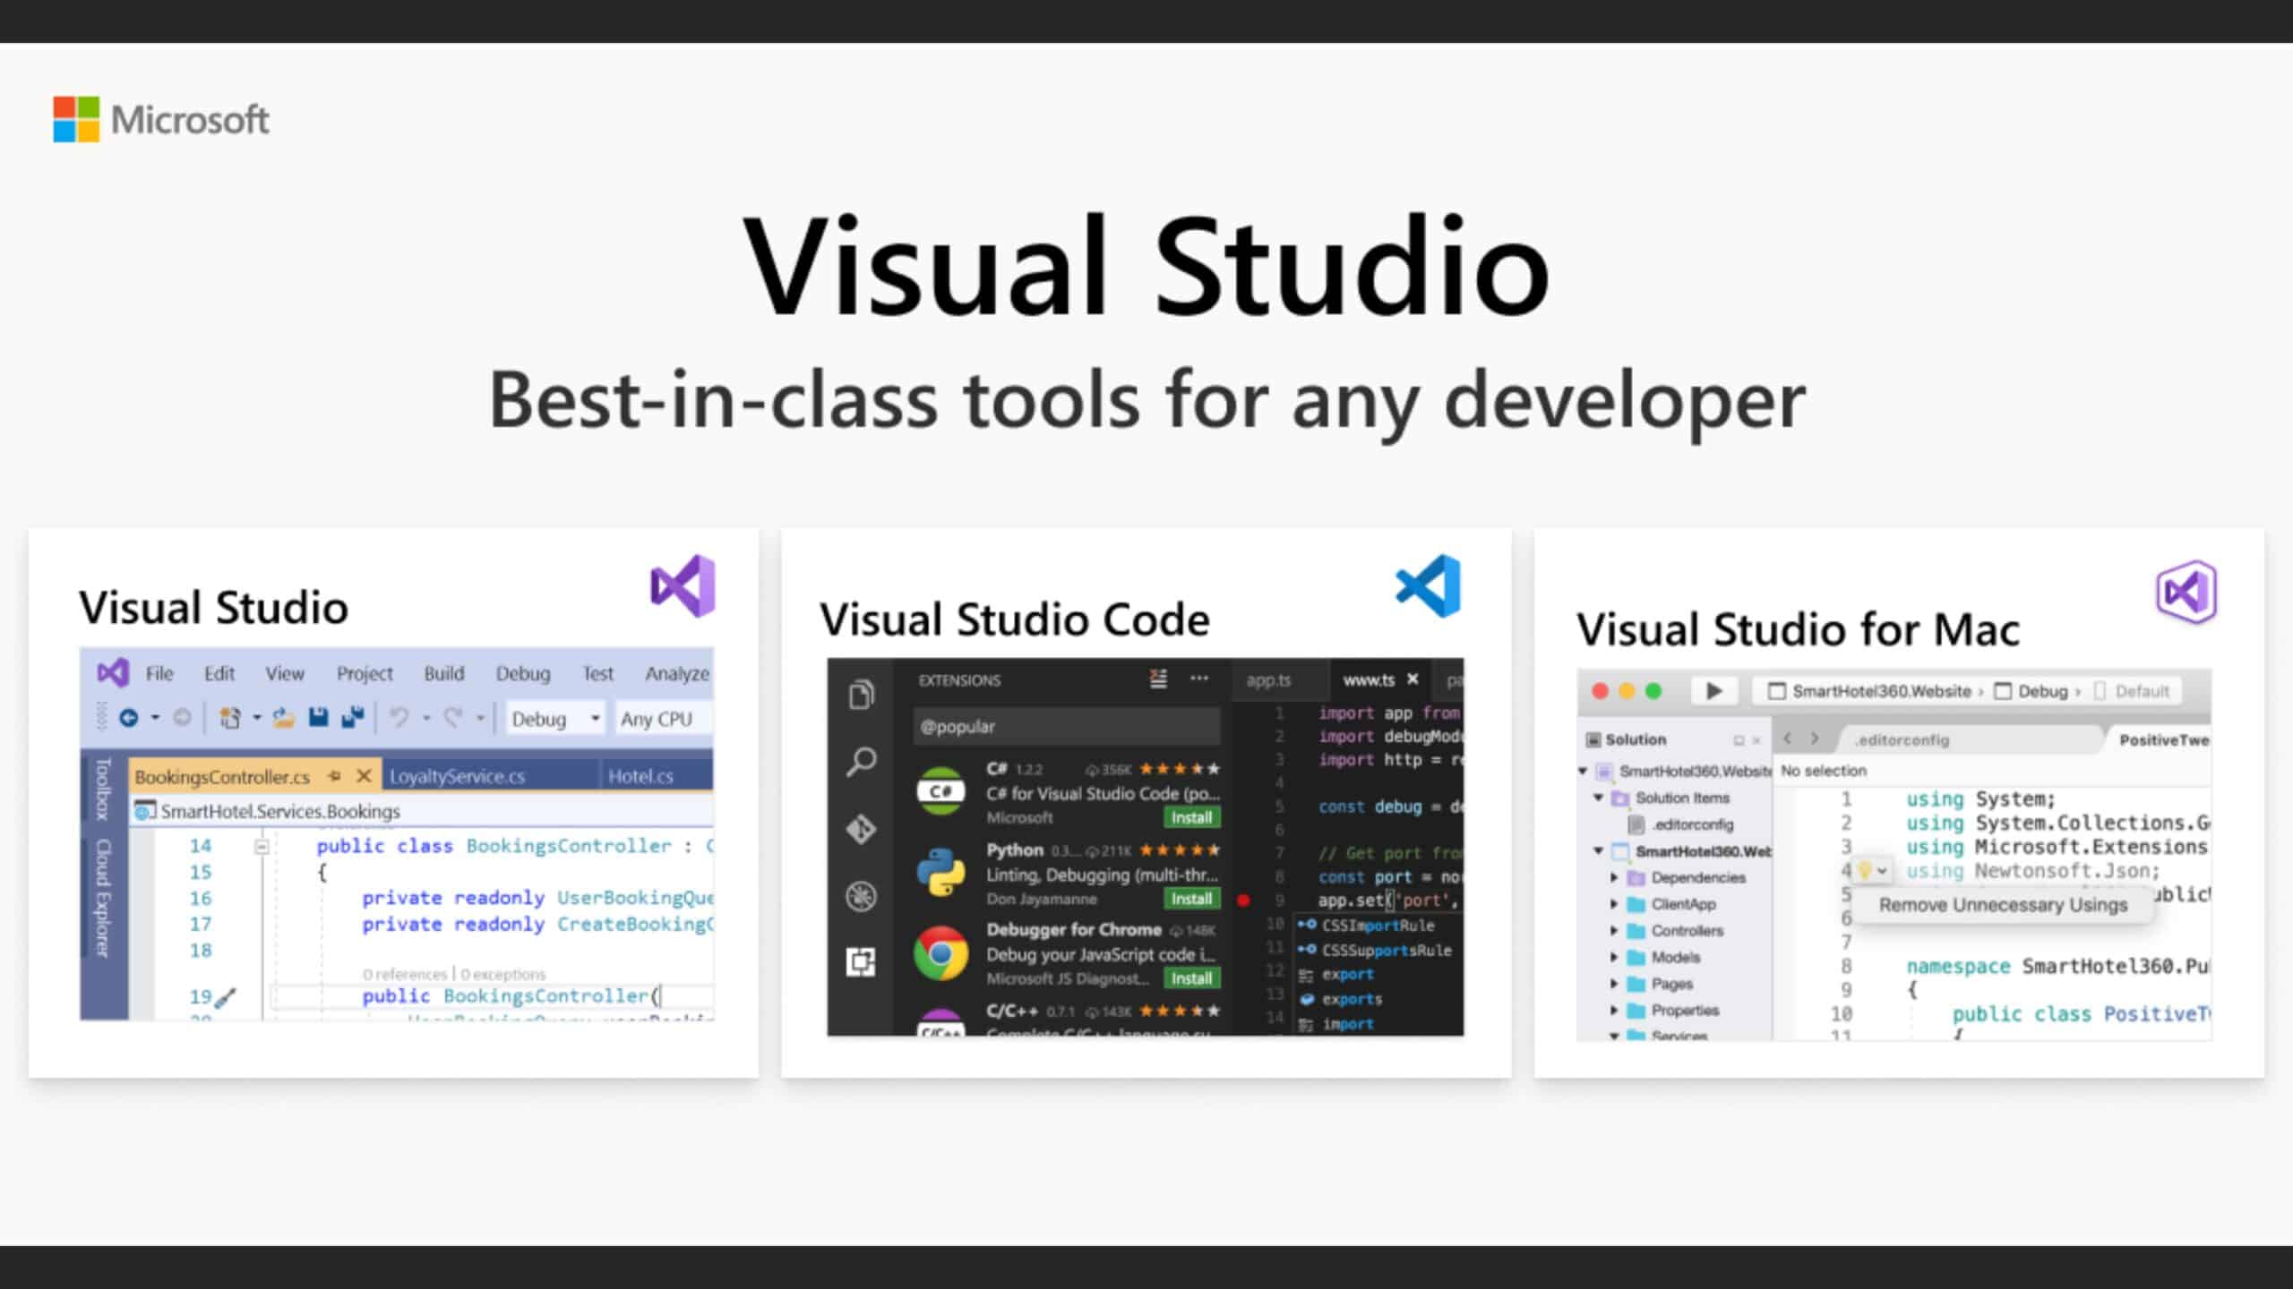
Task: Open the Explorer files icon in VS Code sidebar
Action: pos(862,695)
